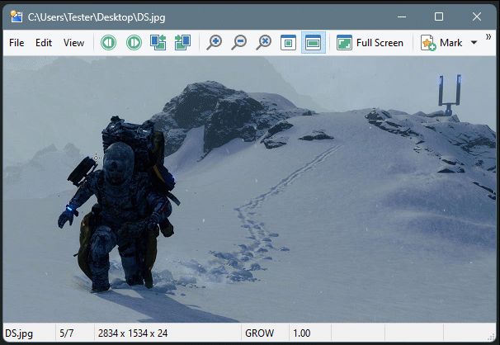Screen dimensions: 500x345
Task: Click the 1.00 zoom factor value
Action: (x=301, y=333)
